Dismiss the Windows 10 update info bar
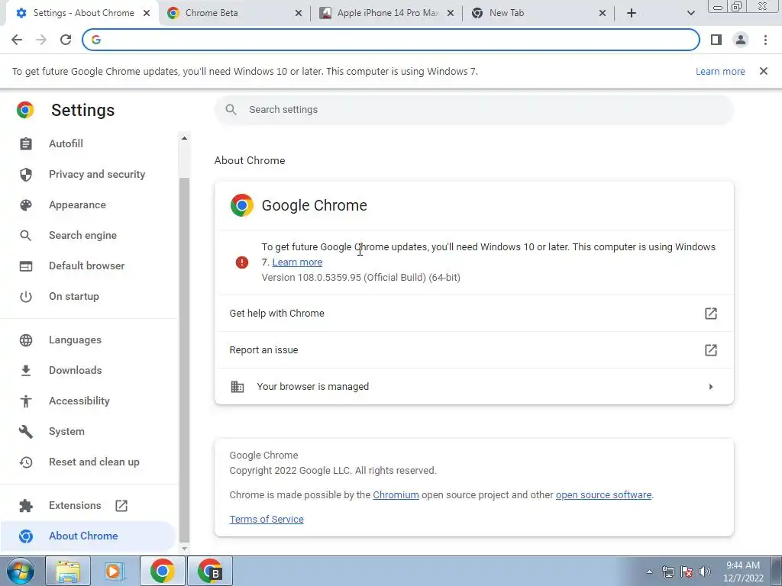782x586 pixels. point(763,71)
